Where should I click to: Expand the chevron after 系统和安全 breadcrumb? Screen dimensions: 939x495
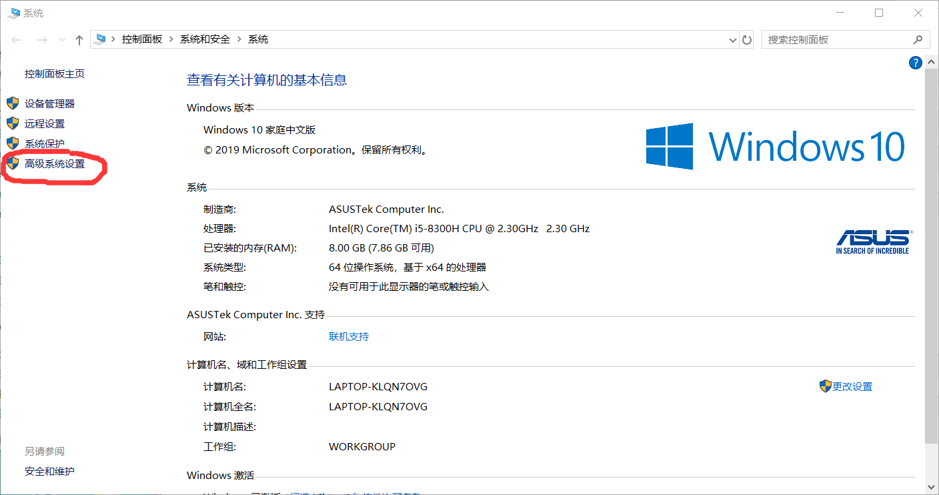pyautogui.click(x=239, y=39)
